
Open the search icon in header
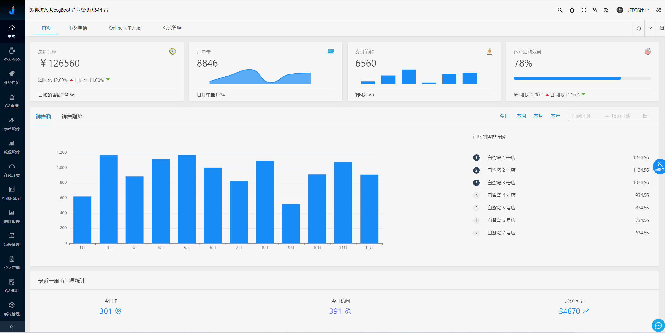[x=560, y=10]
